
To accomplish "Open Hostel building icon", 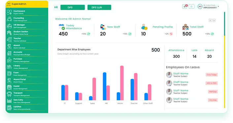I will [9, 87].
